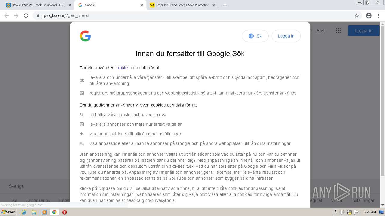385x216 pixels.
Task: Click the 'Sverige' footer text
Action: click(16, 186)
